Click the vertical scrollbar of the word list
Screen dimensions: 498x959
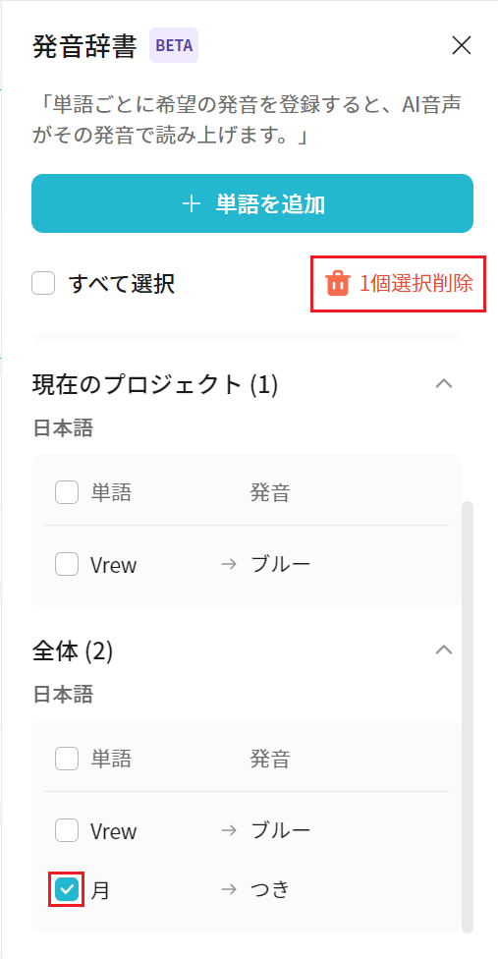click(x=468, y=715)
